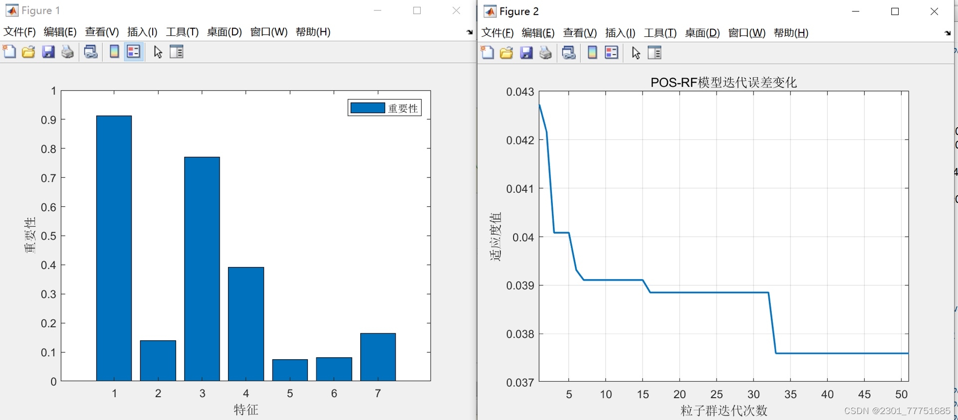Image resolution: width=958 pixels, height=420 pixels.
Task: Click MATLAB logo icon in Figure 2 title bar
Action: pos(490,11)
